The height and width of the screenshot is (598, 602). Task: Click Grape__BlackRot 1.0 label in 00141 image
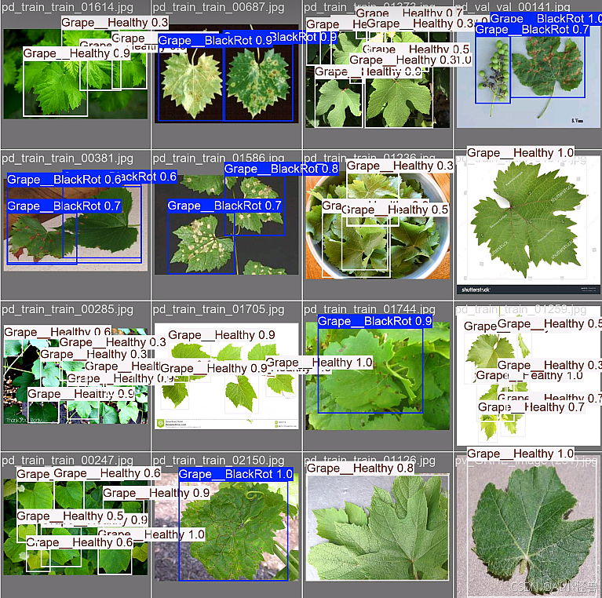[x=546, y=18]
